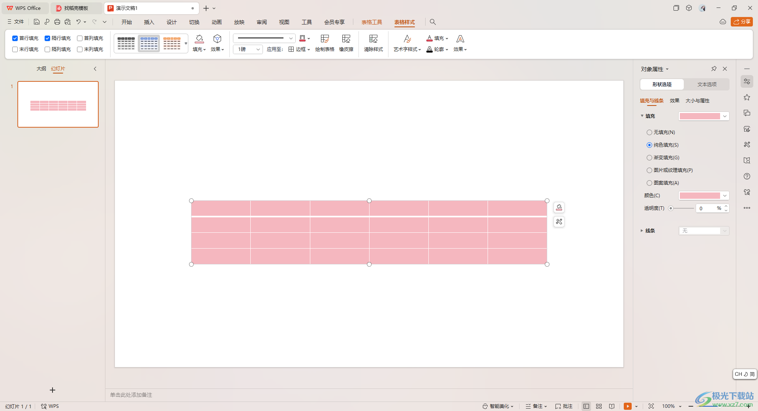Select 无填充(N) radio option

(649, 132)
